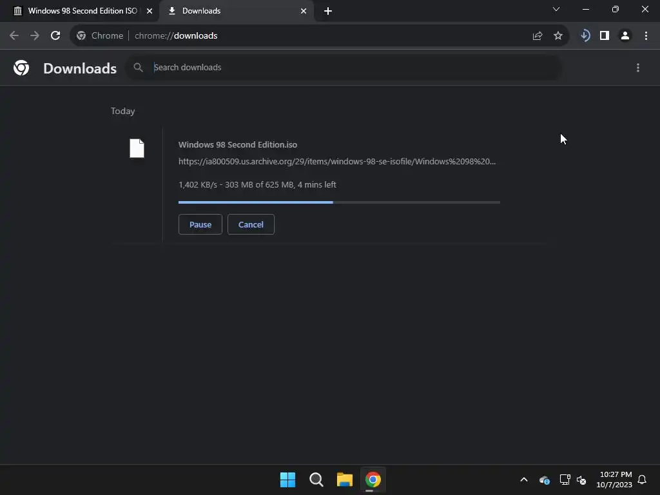Image resolution: width=660 pixels, height=495 pixels.
Task: Open the Chrome profile avatar
Action: (625, 36)
